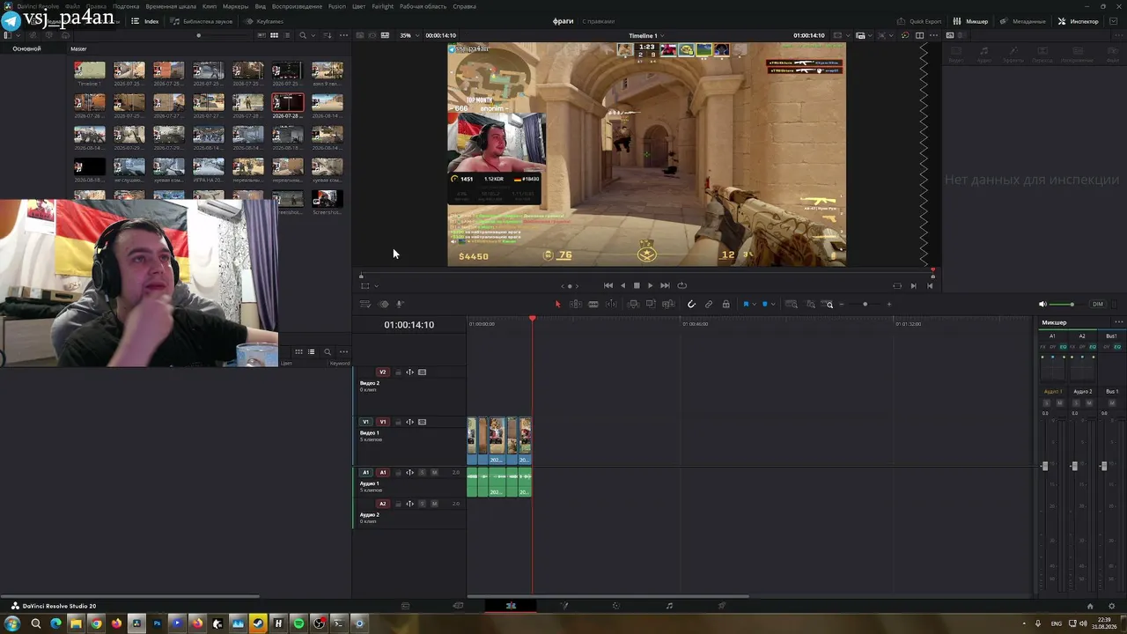Select the A2 destination control of Аудио 2

click(x=382, y=504)
